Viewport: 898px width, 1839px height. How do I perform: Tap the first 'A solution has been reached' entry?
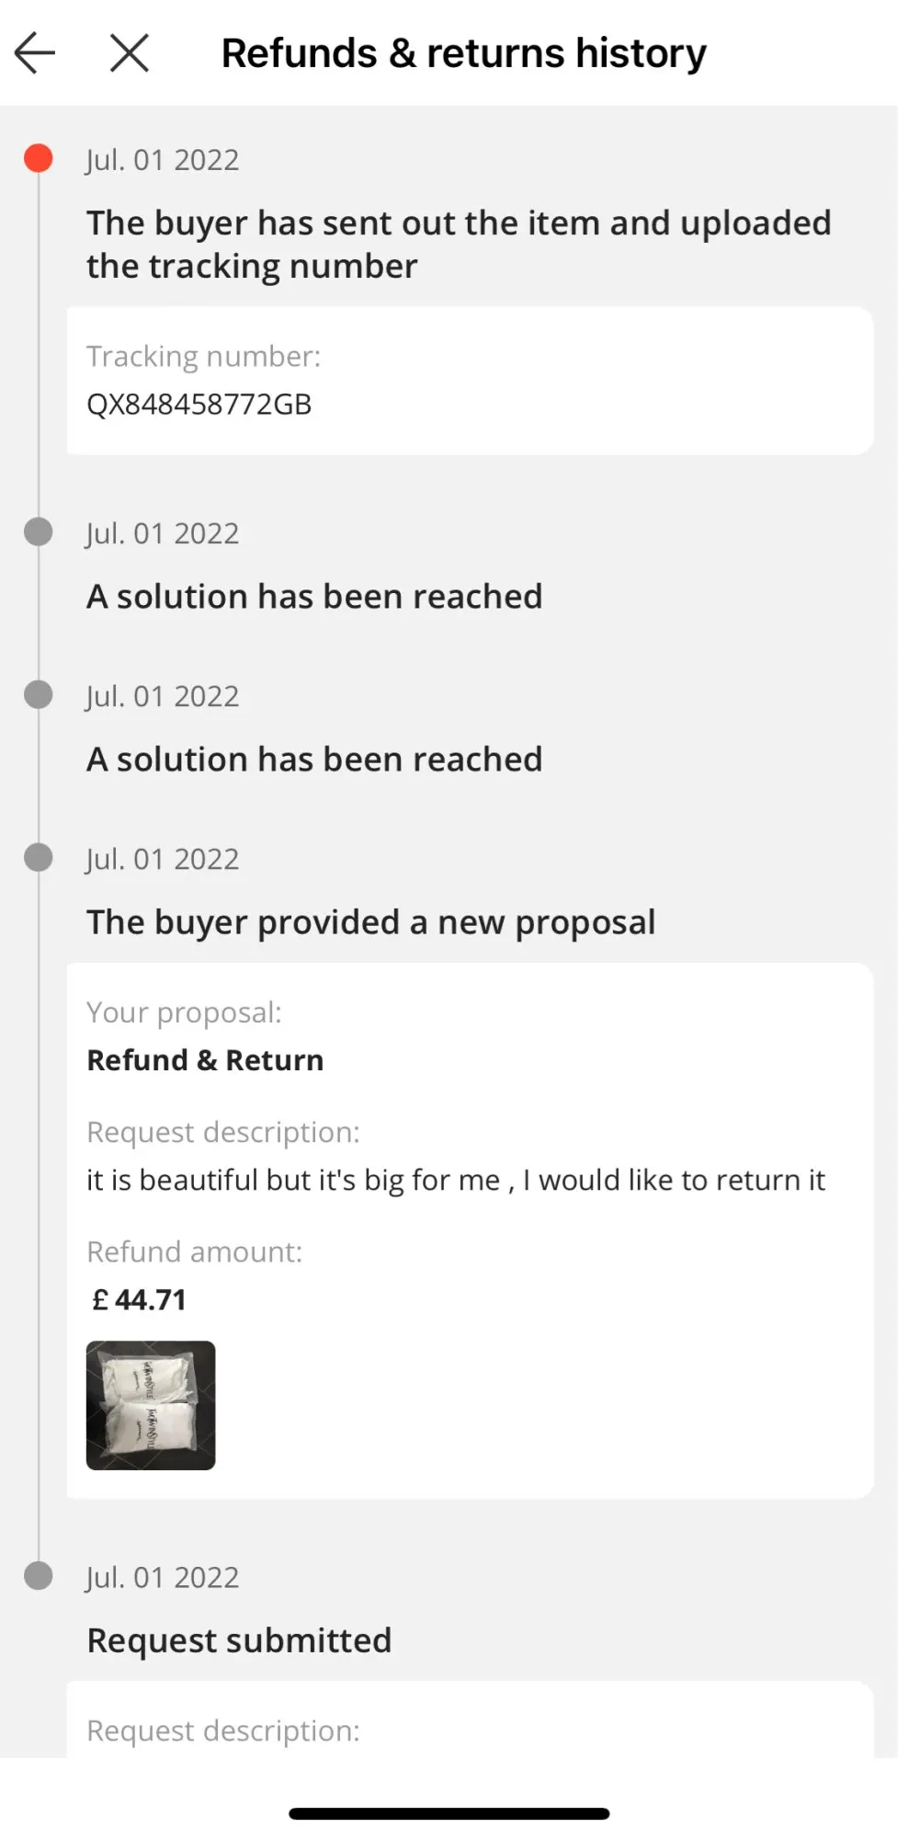tap(314, 597)
